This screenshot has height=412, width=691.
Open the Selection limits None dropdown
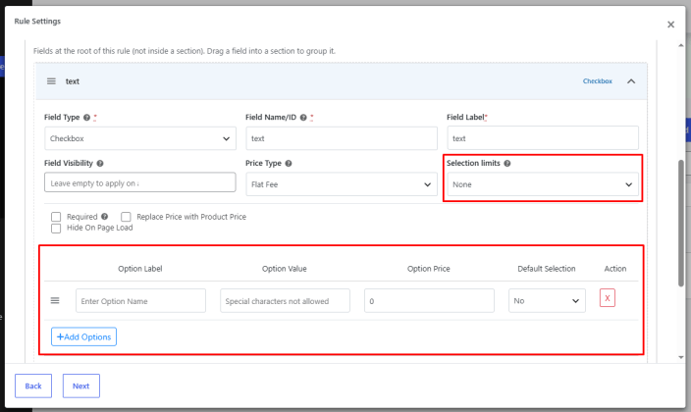click(x=543, y=184)
